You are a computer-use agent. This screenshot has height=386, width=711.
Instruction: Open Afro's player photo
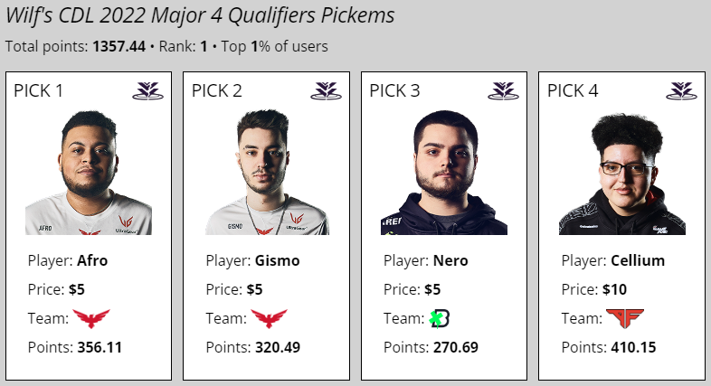point(89,172)
